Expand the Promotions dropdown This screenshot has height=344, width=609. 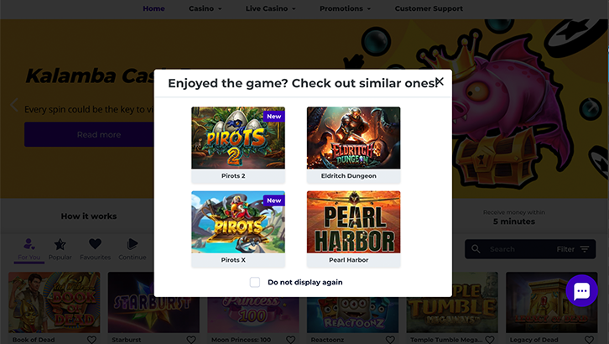pos(345,8)
